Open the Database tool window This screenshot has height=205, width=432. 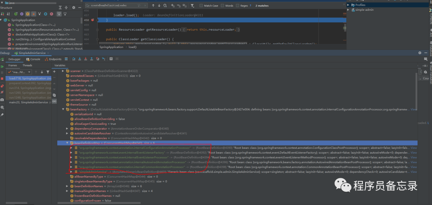[x=430, y=49]
